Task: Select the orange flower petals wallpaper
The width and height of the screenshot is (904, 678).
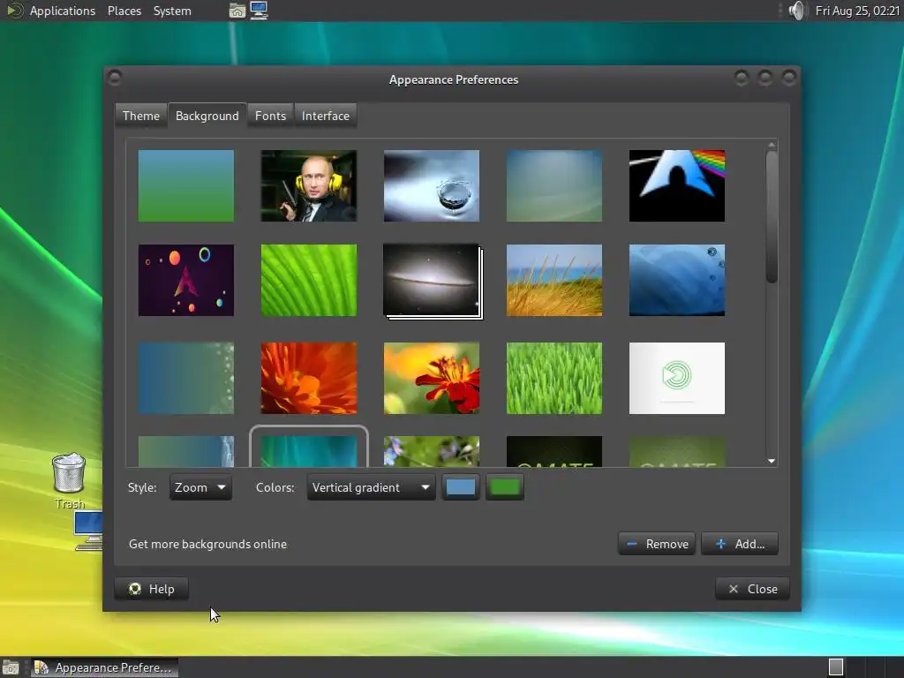Action: coord(309,378)
